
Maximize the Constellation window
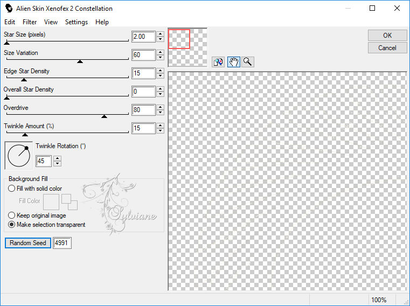[x=372, y=8]
